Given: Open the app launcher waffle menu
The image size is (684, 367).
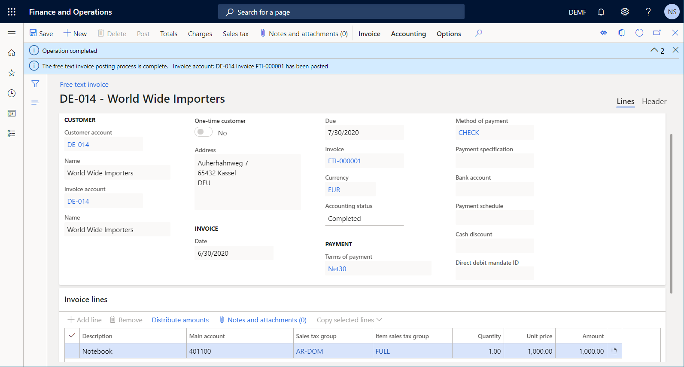Looking at the screenshot, I should point(12,12).
